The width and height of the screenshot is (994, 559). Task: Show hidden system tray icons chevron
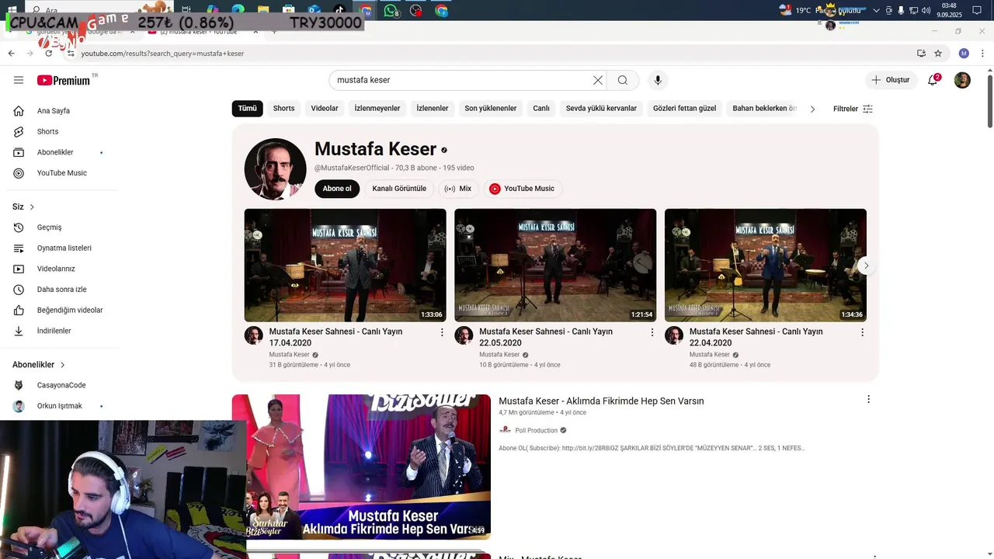point(877,11)
